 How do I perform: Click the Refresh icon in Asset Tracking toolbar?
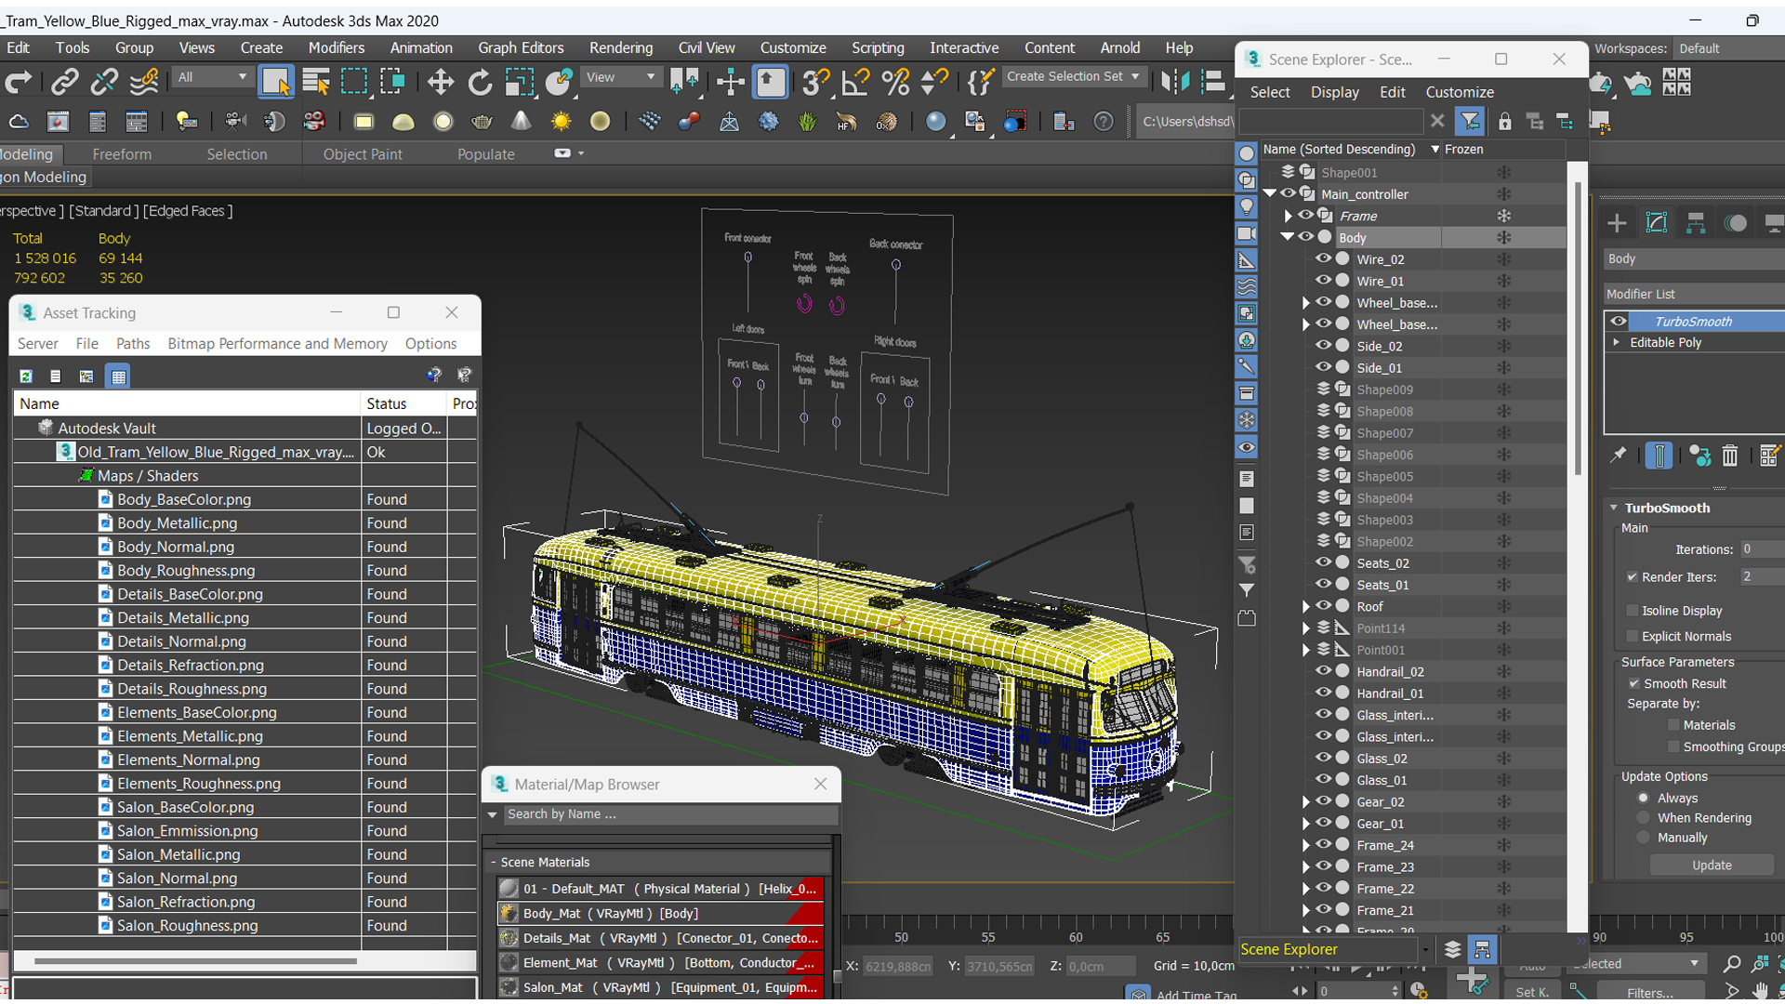coord(26,376)
